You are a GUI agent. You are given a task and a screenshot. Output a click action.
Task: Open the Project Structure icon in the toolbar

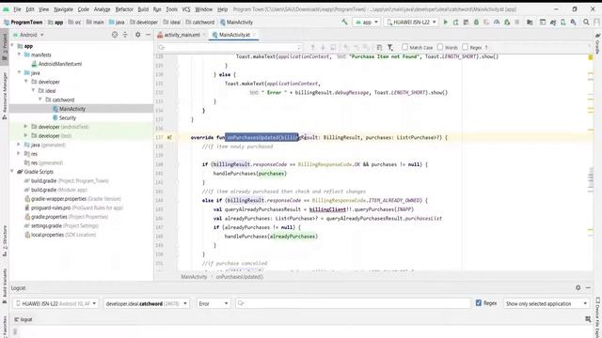click(x=530, y=23)
